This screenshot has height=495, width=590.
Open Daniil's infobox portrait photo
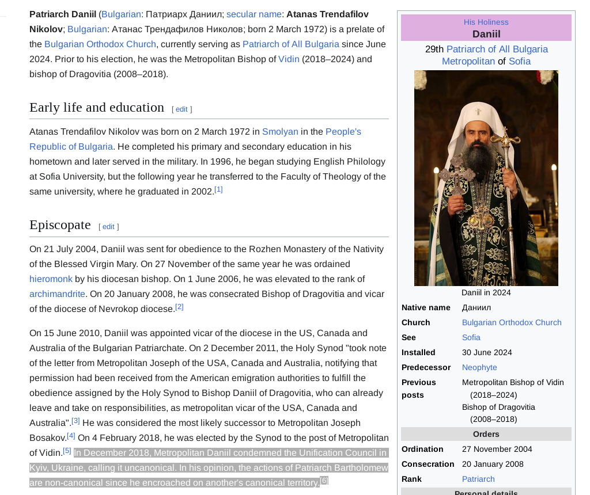pyautogui.click(x=486, y=178)
